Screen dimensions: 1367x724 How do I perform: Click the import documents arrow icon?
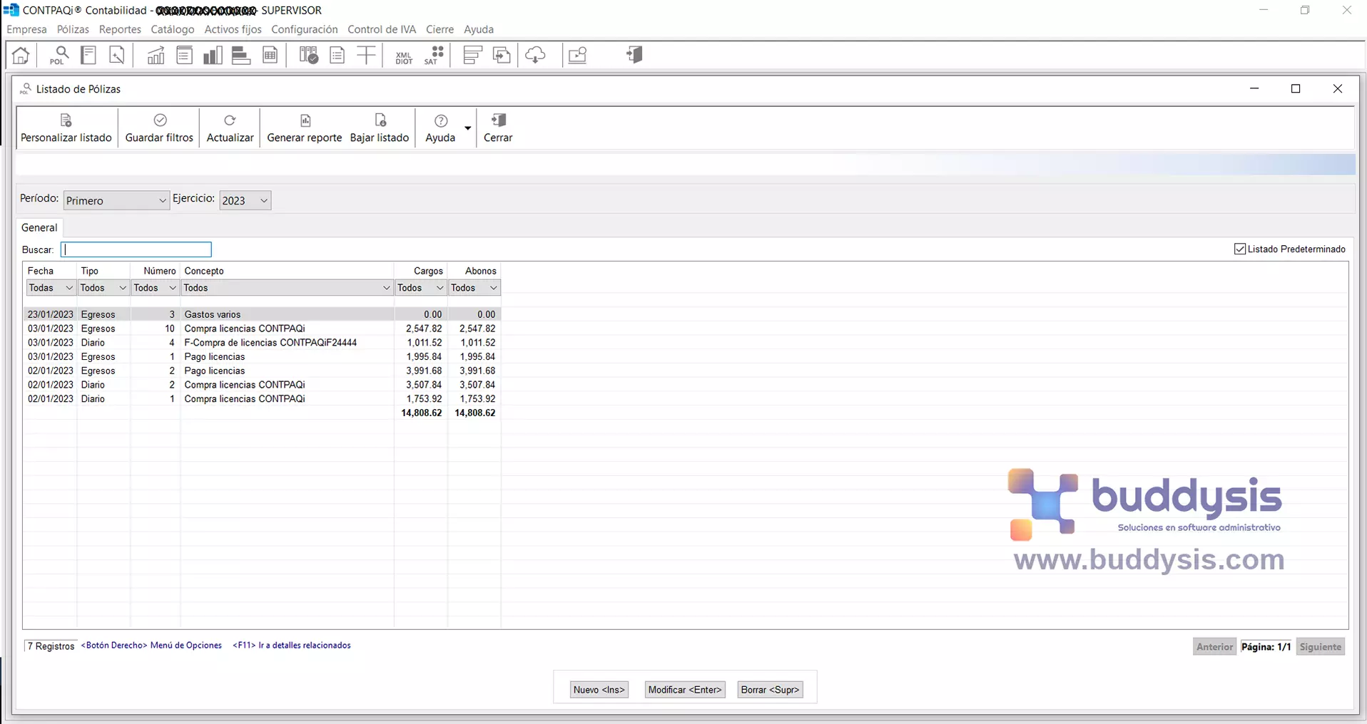tap(502, 55)
